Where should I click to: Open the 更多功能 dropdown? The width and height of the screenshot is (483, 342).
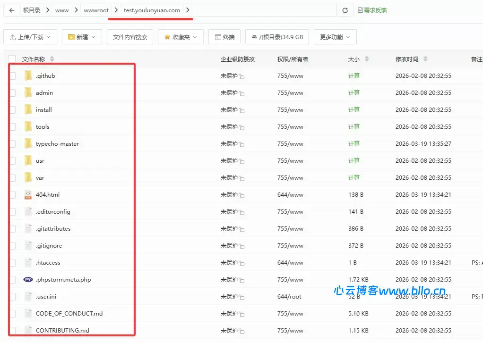pyautogui.click(x=335, y=37)
